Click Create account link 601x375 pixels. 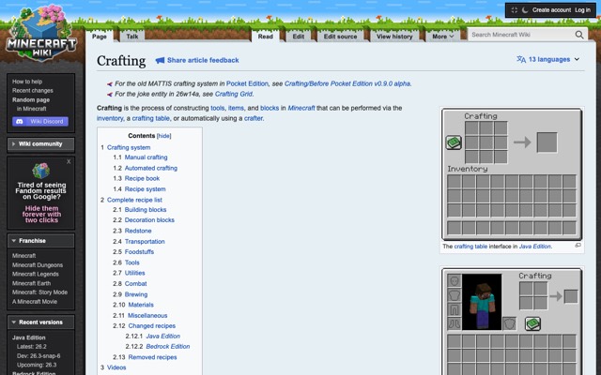click(x=551, y=10)
